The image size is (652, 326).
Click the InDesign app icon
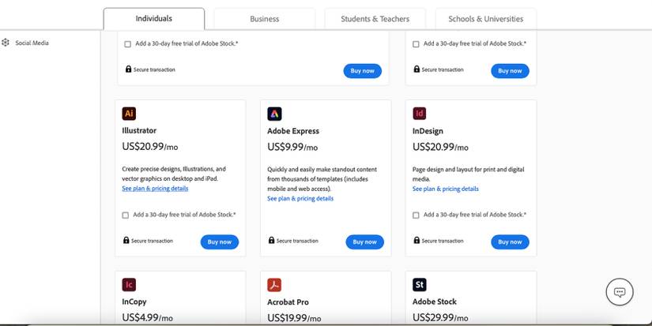coord(420,114)
